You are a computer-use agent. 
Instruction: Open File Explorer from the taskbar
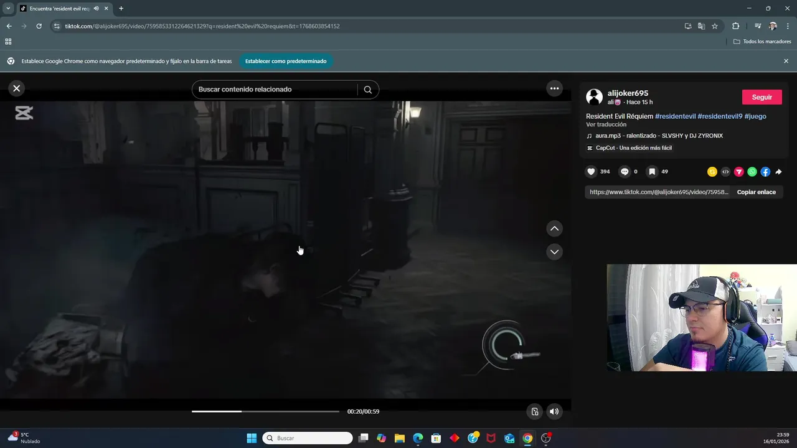coord(400,438)
